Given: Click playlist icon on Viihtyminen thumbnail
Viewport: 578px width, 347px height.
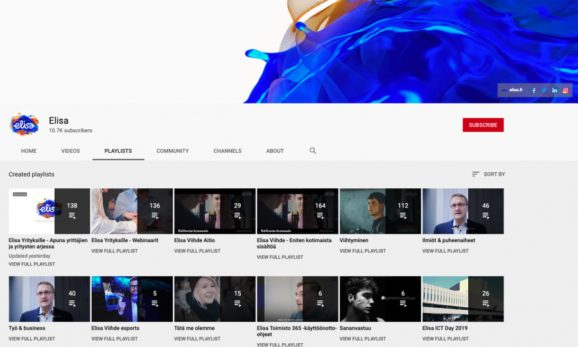Looking at the screenshot, I should coord(403,215).
